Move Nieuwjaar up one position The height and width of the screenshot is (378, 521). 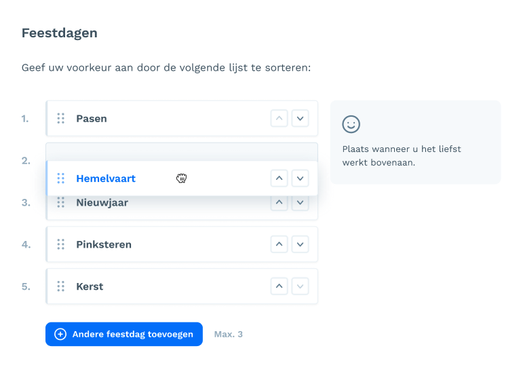tap(279, 203)
